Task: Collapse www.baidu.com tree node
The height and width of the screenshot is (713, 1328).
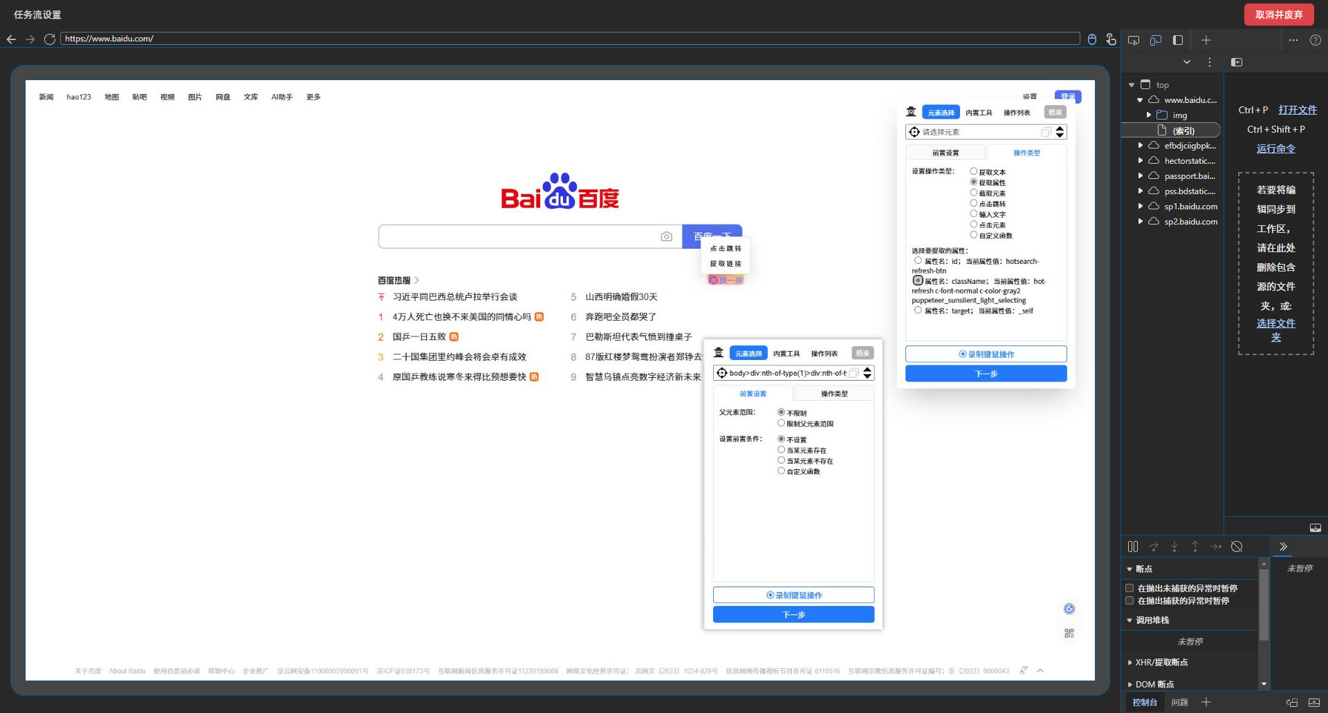Action: point(1140,100)
